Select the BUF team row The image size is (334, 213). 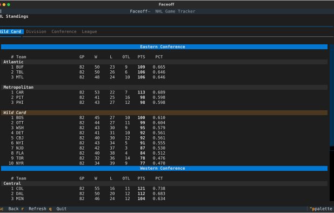click(164, 67)
